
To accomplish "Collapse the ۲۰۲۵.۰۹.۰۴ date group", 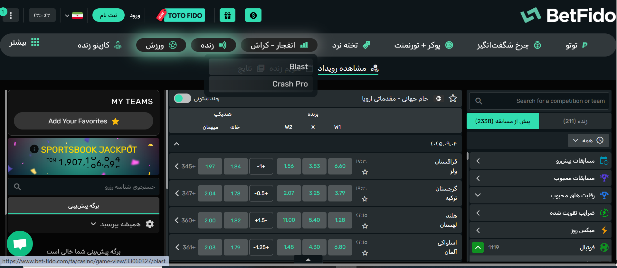I will point(176,144).
